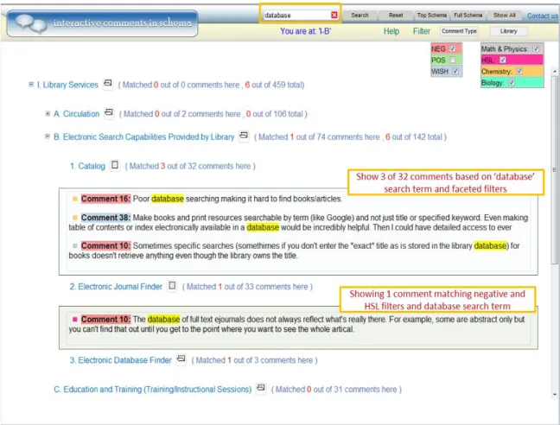Screen dimensions: 560x425
Task: Collapse the I. Library Services tree node
Action: click(x=31, y=85)
